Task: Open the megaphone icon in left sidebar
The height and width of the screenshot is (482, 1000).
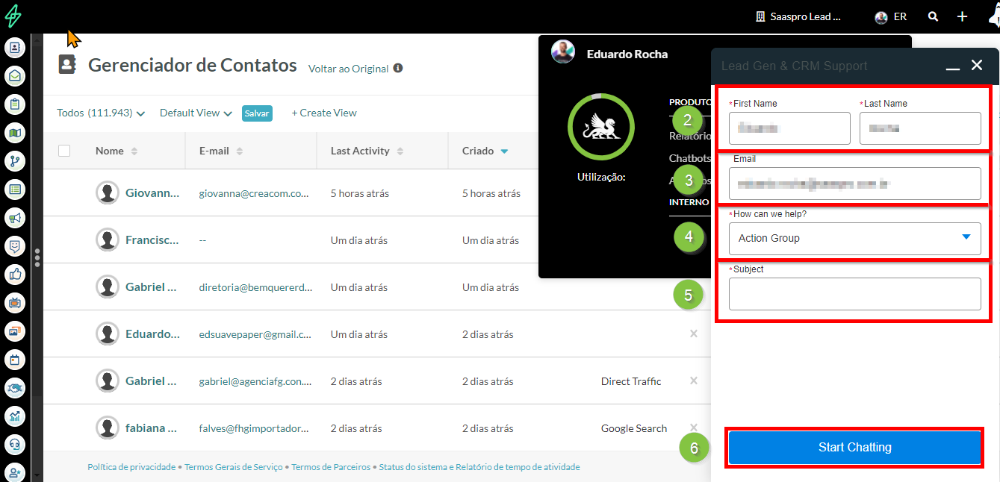Action: (15, 218)
